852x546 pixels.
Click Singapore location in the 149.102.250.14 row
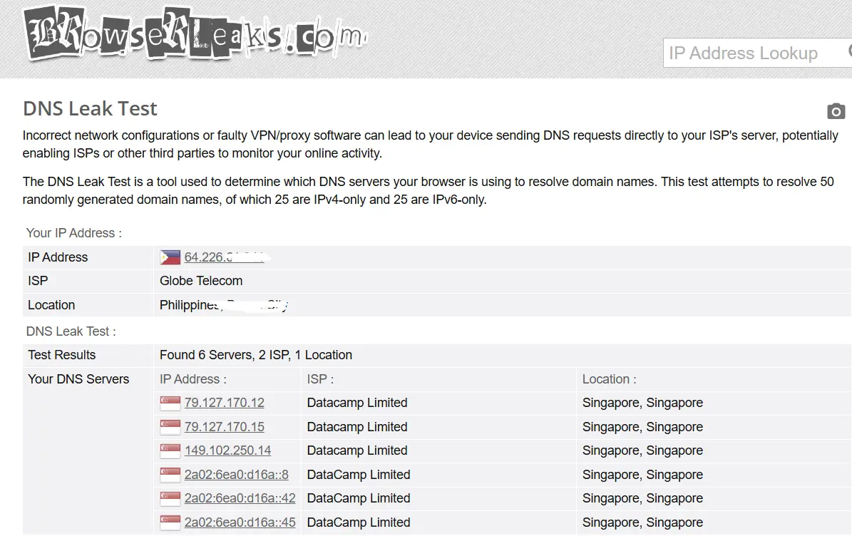pos(643,450)
